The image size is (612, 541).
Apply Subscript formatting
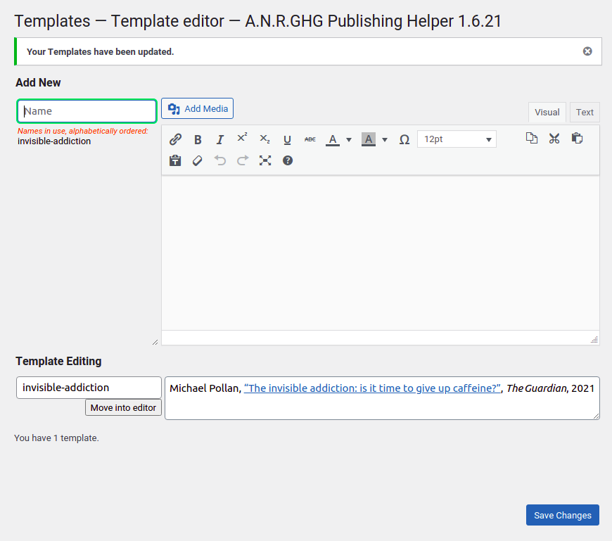[x=264, y=139]
